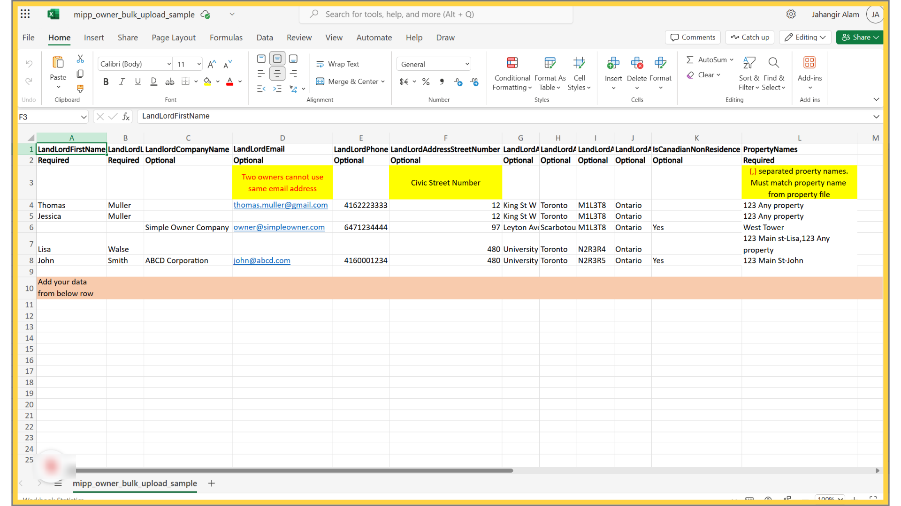Click the Excel logo icon
The height and width of the screenshot is (506, 901).
tap(53, 14)
